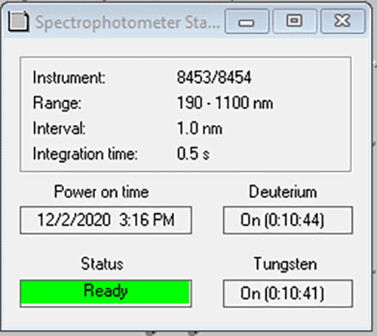Close the Spectrophotometer Status window

(x=343, y=22)
